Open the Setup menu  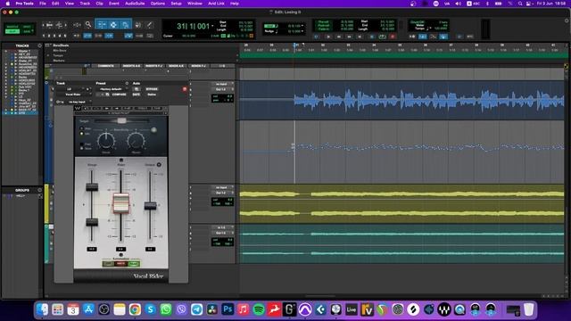coord(177,4)
